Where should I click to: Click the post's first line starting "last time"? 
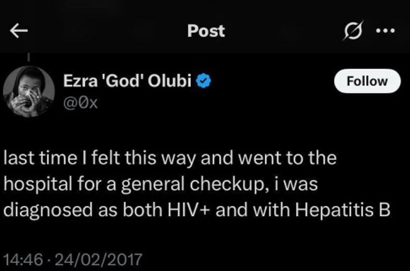[170, 159]
